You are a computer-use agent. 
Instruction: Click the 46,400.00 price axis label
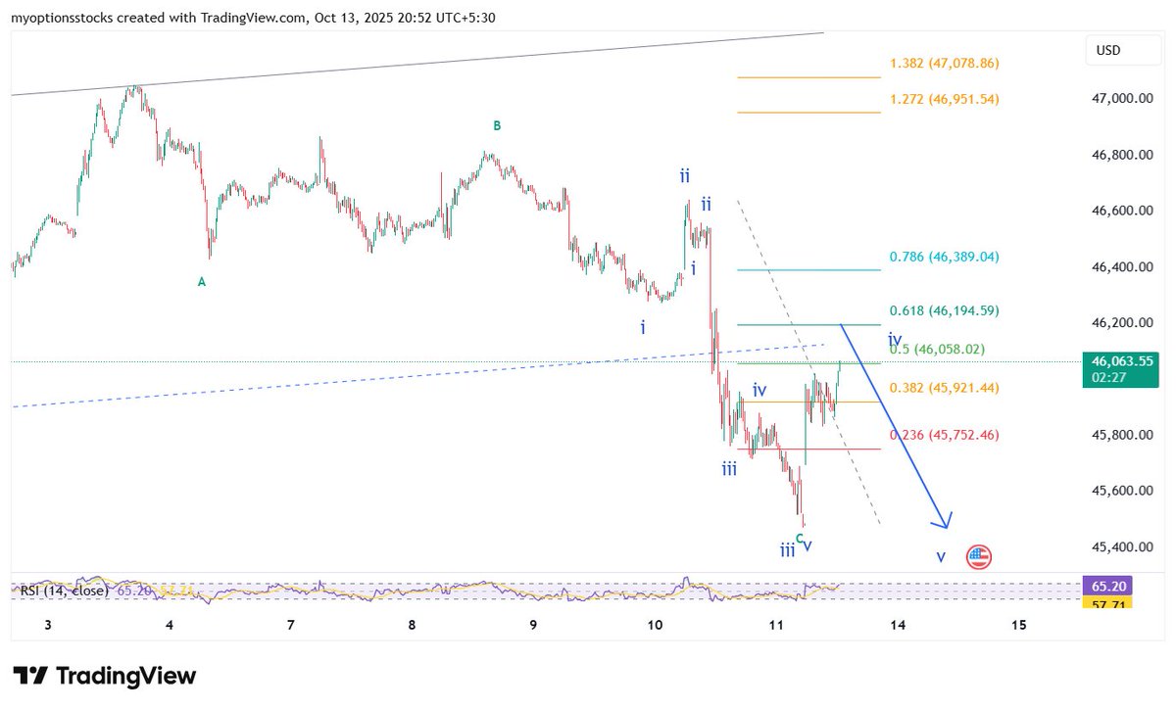[1122, 266]
